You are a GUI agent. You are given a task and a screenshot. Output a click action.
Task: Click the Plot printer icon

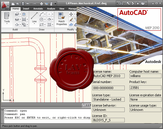click(x=41, y=4)
